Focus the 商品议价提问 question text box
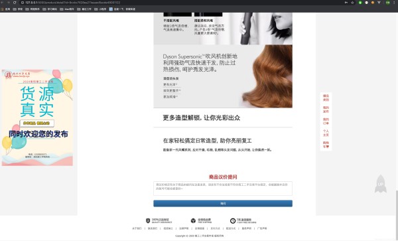Viewport: 398px width, 241px height. pos(223,189)
